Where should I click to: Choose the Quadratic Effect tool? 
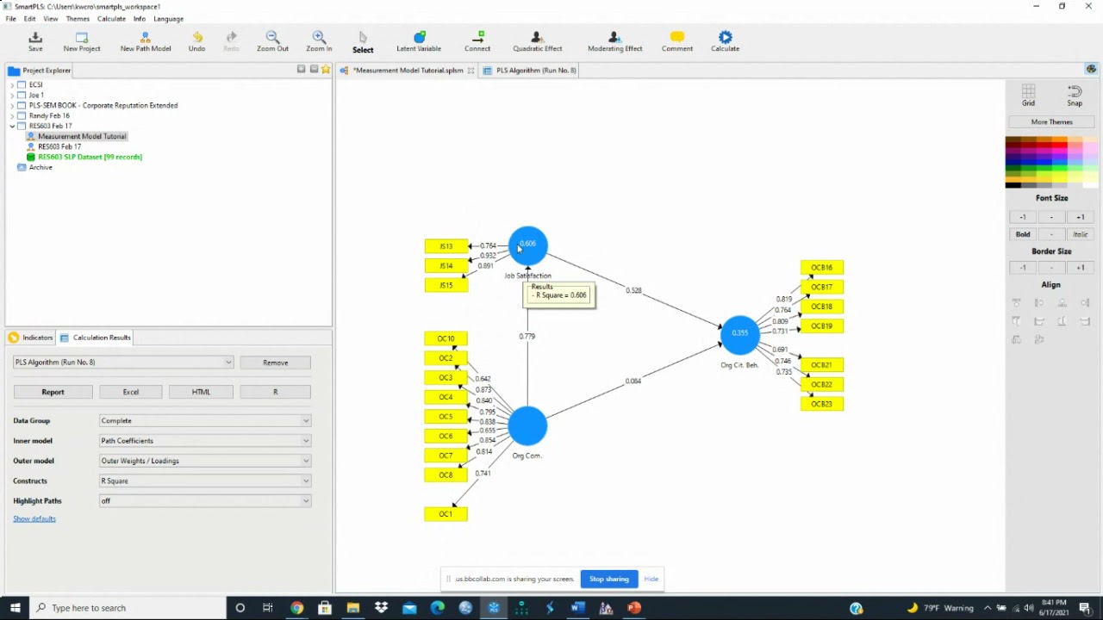(537, 40)
